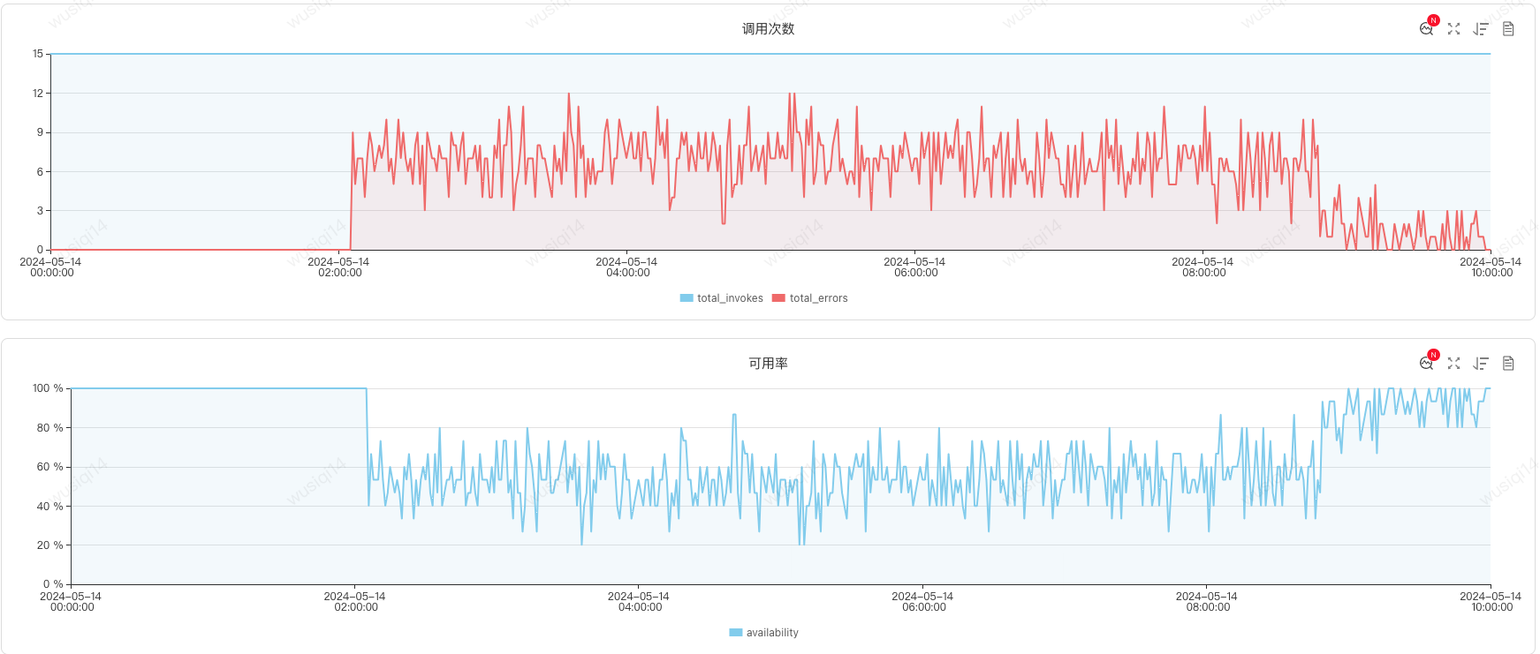Click the 9 y-axis label
Screen dimensions: 1540x654
(40, 132)
